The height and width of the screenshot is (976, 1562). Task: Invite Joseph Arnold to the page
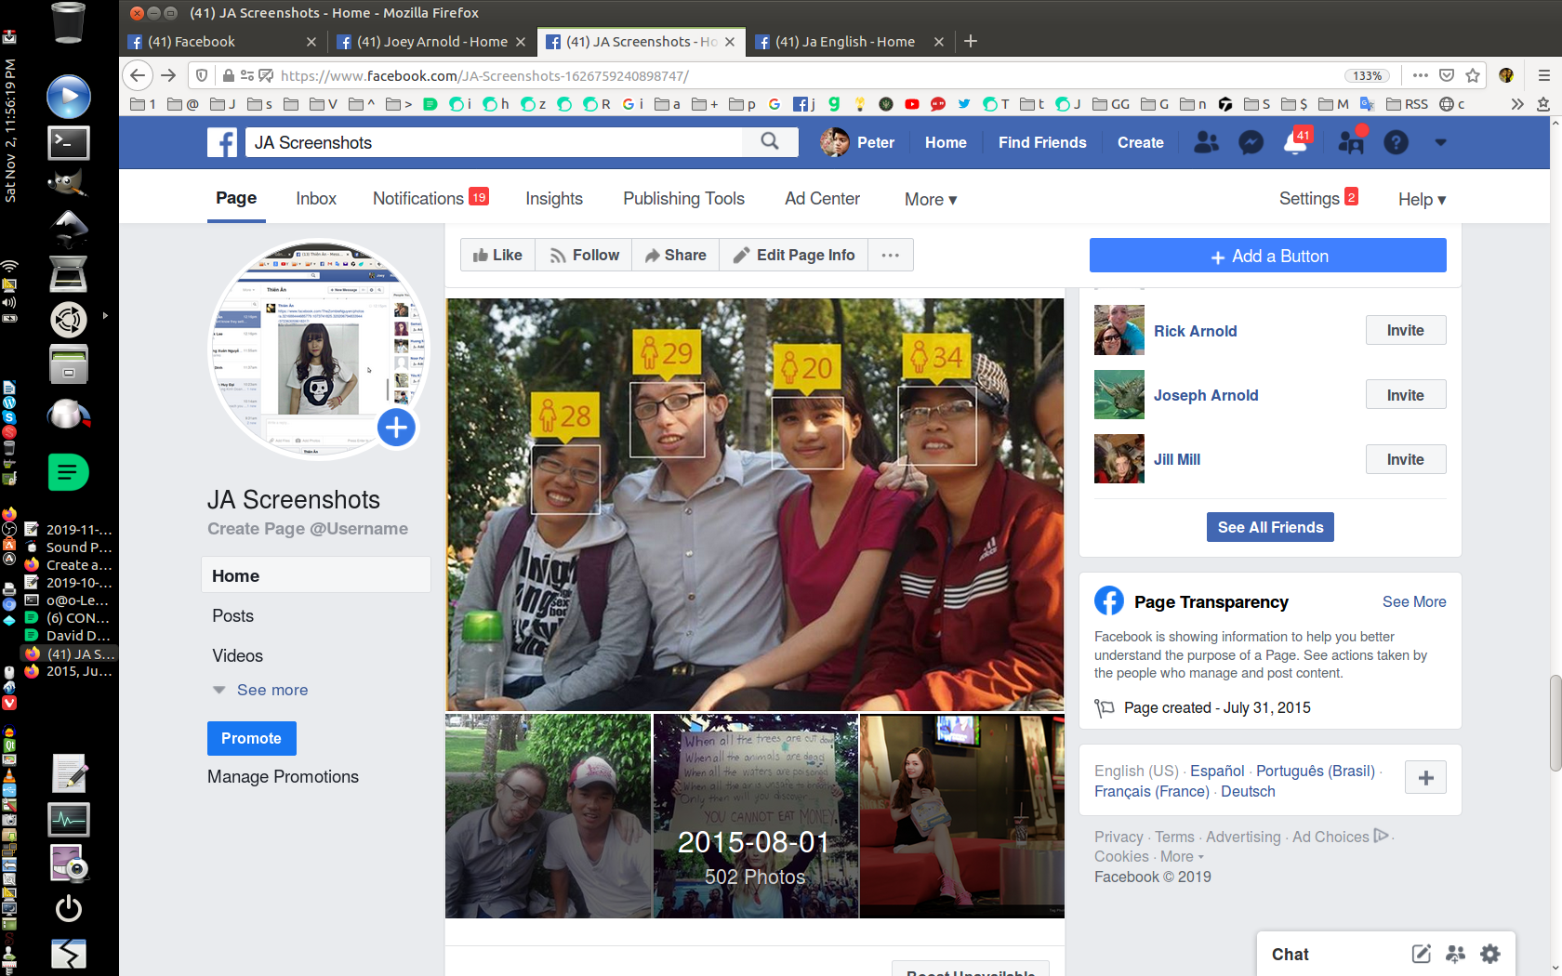click(x=1405, y=394)
